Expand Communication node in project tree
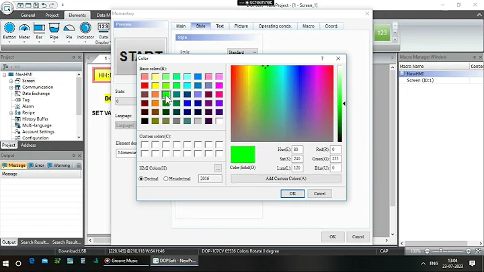Screen dimensions: 484x272 click(x=11, y=87)
